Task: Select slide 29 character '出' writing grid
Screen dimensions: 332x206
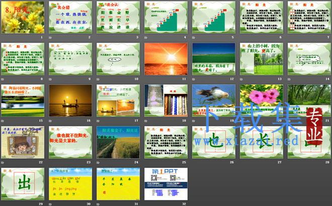Action: click(x=23, y=184)
